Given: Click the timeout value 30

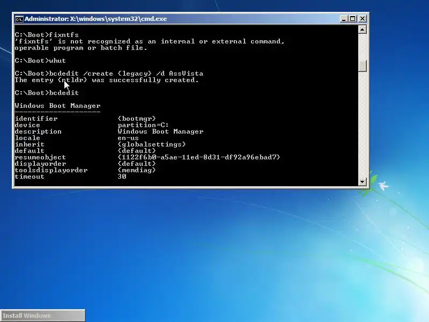Looking at the screenshot, I should [x=122, y=177].
